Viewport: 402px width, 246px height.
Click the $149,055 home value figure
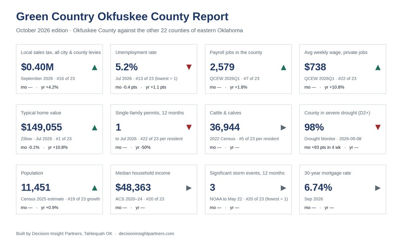[x=41, y=127]
